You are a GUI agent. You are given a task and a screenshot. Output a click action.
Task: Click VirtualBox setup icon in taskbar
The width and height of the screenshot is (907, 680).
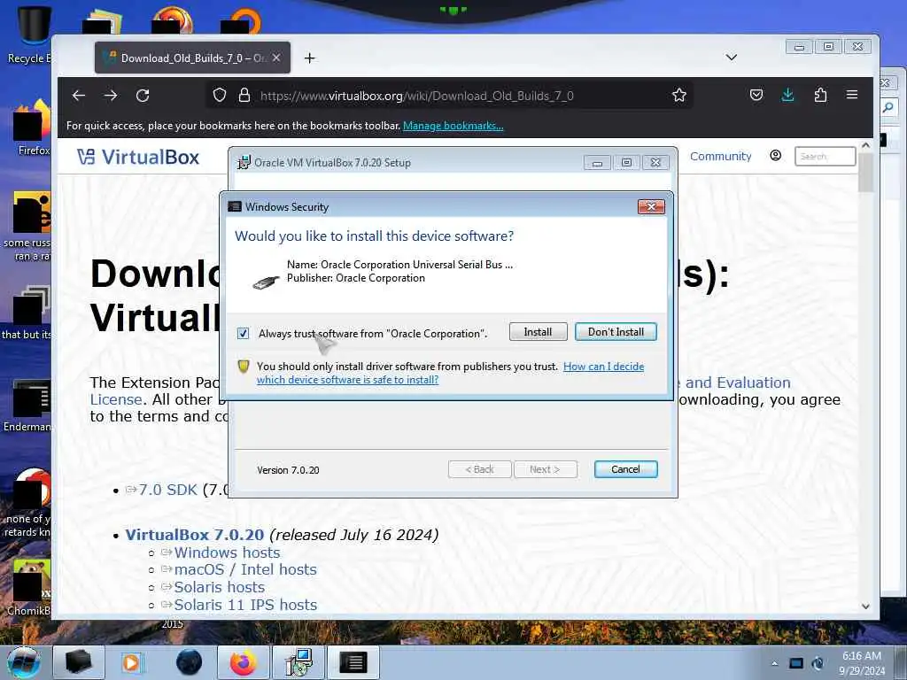[298, 662]
